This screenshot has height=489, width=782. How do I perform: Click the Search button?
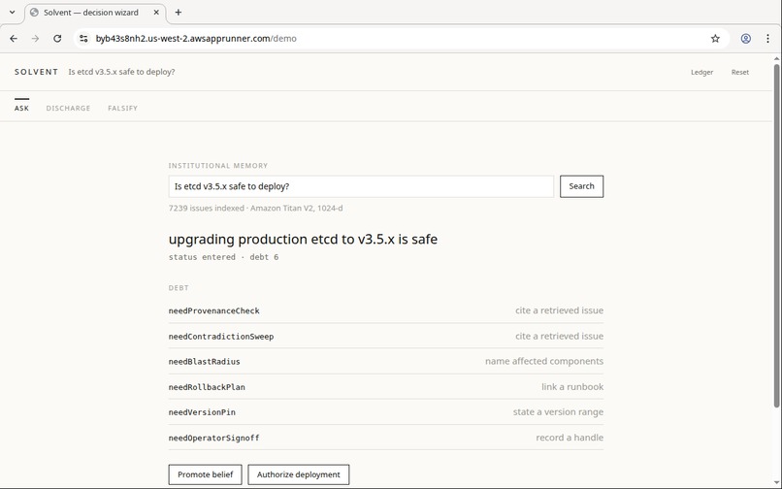click(x=581, y=186)
